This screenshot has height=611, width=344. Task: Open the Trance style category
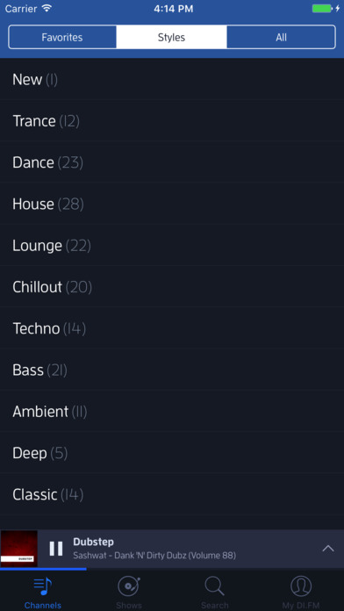coord(172,121)
